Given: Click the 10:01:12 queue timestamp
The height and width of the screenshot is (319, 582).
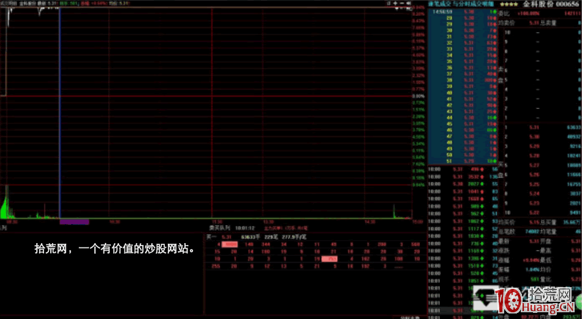Looking at the screenshot, I should point(245,228).
